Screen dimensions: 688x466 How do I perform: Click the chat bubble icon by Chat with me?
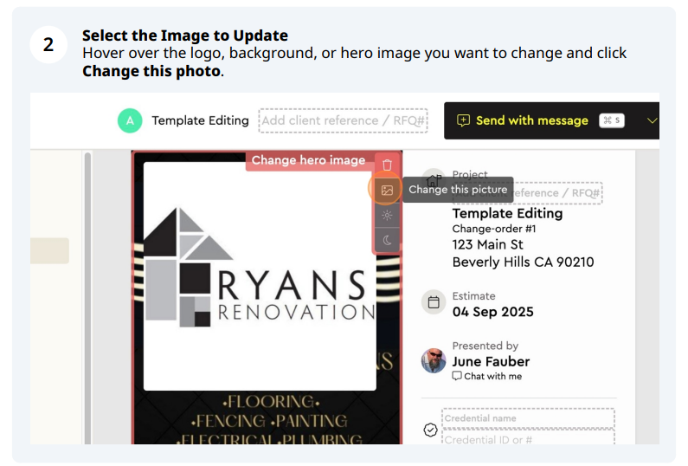tap(457, 377)
